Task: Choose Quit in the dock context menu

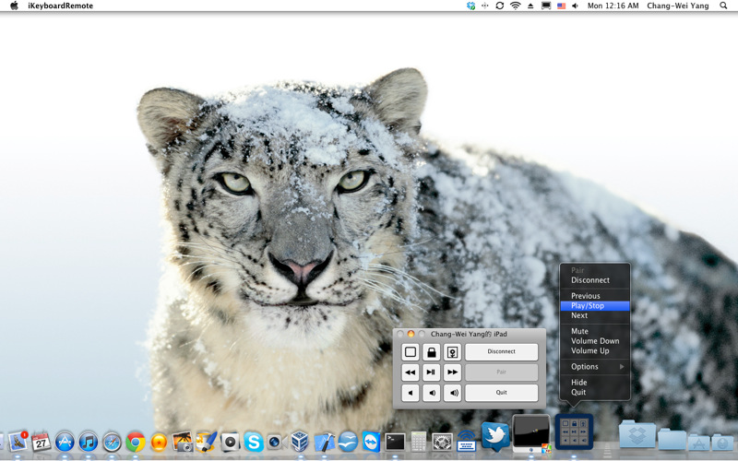Action: [x=595, y=393]
